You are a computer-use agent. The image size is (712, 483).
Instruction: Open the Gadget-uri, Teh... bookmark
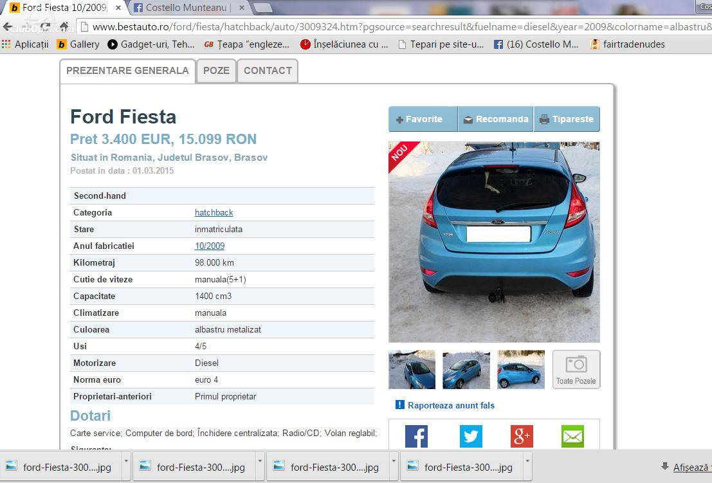[x=151, y=44]
